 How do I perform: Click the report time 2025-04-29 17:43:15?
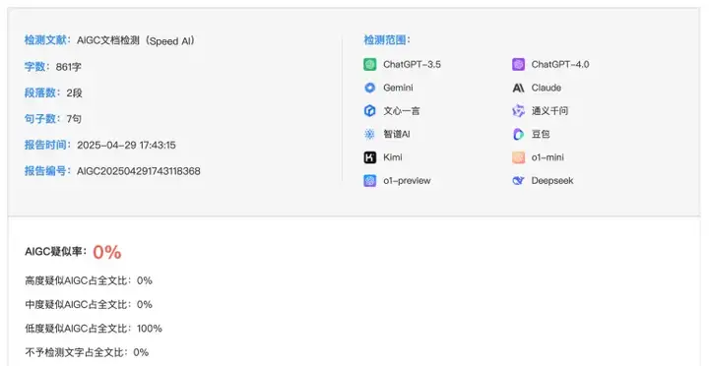126,145
